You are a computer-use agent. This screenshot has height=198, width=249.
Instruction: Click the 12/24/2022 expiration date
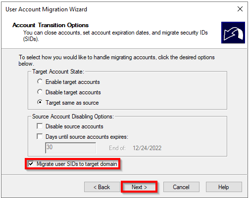click(147, 148)
